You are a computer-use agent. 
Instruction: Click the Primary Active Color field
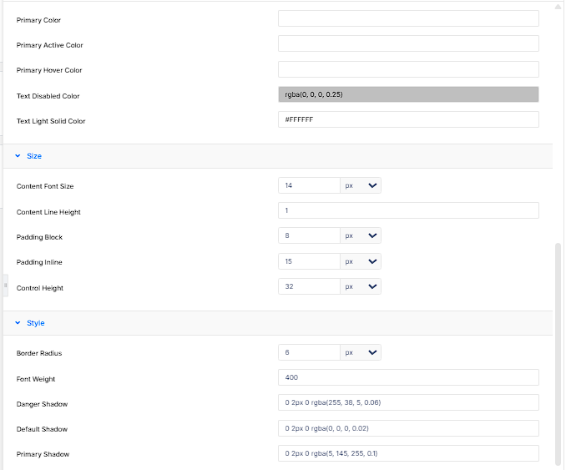point(408,43)
